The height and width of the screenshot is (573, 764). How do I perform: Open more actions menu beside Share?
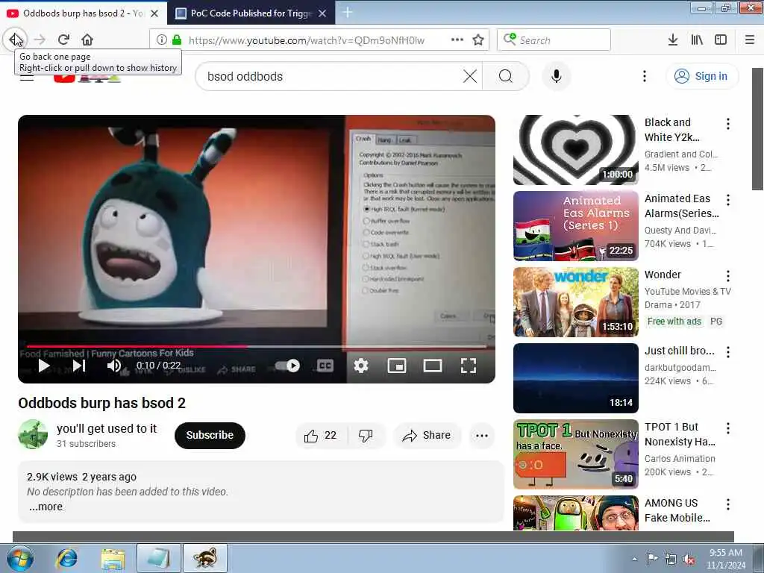pyautogui.click(x=482, y=435)
